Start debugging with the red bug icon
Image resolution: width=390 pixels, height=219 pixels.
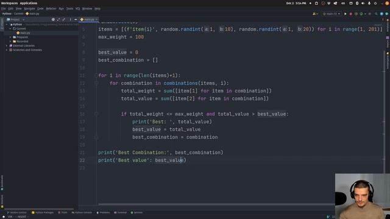pos(351,14)
